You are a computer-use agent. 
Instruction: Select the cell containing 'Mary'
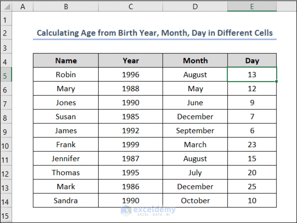click(66, 89)
